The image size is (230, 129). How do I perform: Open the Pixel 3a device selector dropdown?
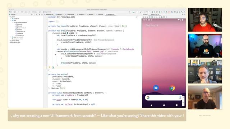click(145, 12)
